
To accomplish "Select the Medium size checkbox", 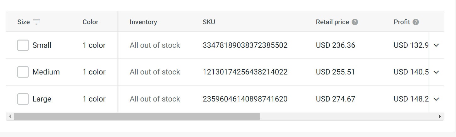I will coord(23,72).
